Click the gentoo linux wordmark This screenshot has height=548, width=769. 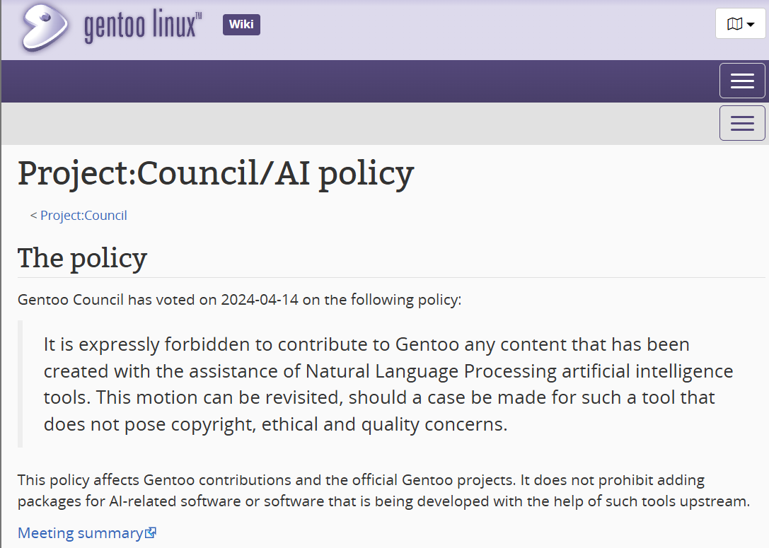[143, 26]
